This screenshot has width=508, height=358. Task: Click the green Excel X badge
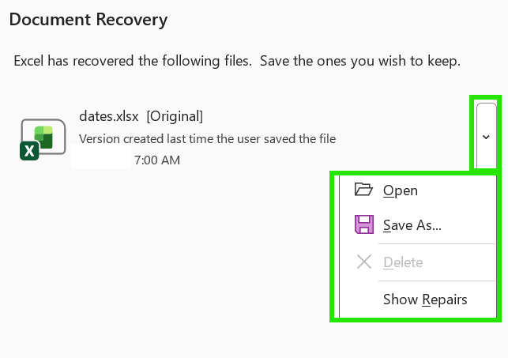29,151
